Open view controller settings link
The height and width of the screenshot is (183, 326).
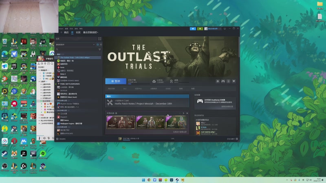pyautogui.click(x=227, y=107)
